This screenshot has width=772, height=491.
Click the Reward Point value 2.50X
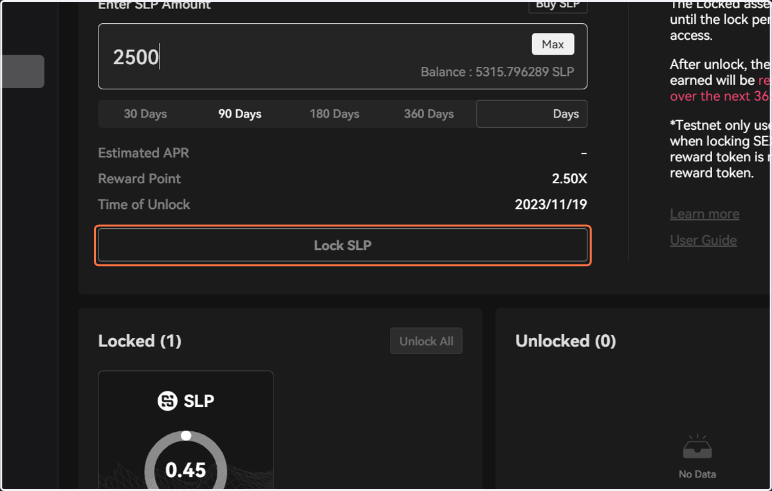[x=569, y=179]
